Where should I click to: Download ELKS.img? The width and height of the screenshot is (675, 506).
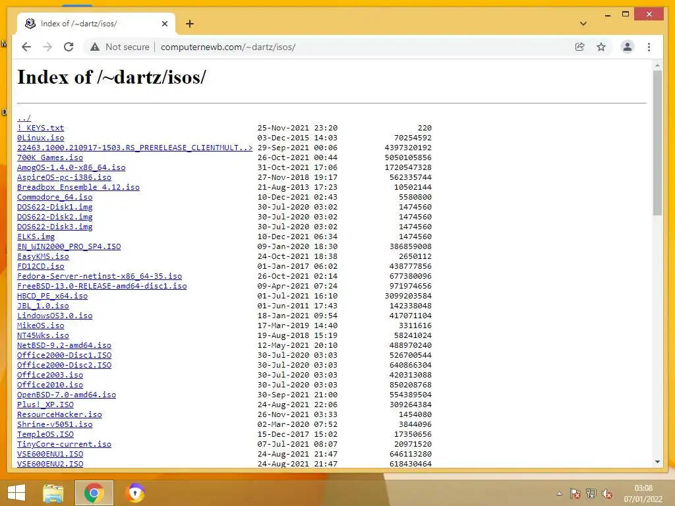click(36, 237)
